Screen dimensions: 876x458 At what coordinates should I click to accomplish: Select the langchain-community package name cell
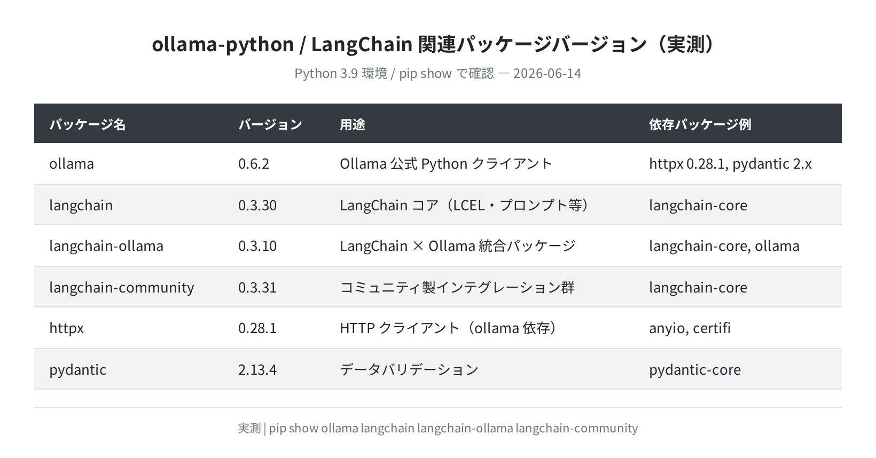[x=122, y=287]
